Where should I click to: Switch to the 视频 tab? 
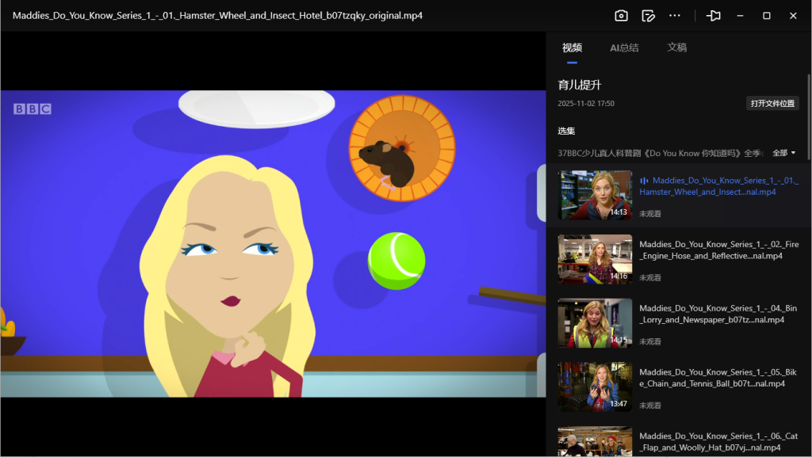pos(572,48)
